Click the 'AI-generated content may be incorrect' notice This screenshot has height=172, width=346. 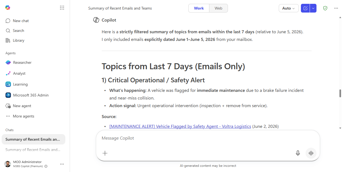(x=208, y=166)
